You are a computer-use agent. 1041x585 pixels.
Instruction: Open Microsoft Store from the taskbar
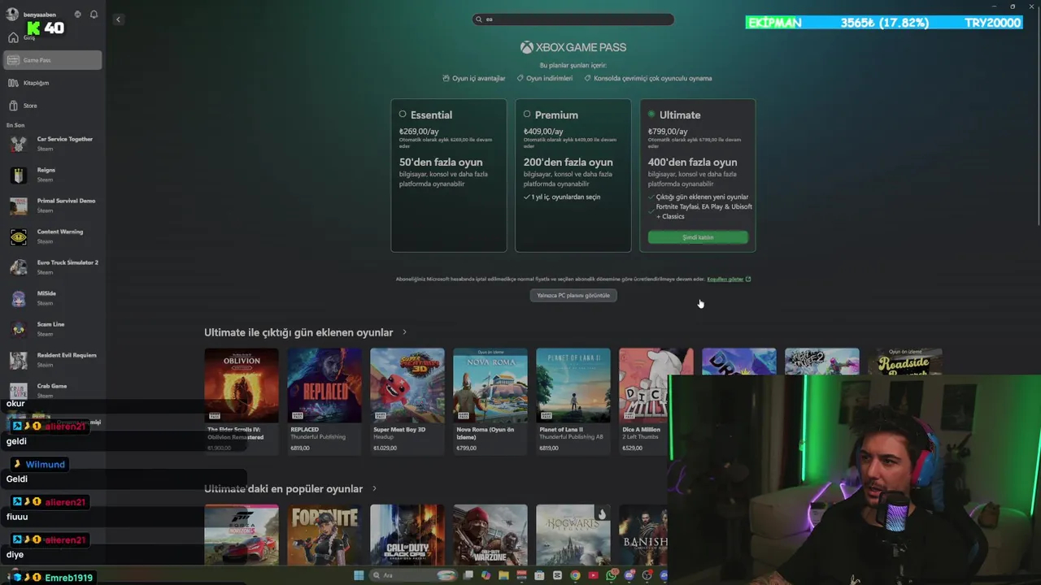[x=539, y=575]
